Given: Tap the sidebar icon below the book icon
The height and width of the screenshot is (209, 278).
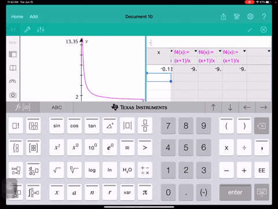Looking at the screenshot, I should (x=13, y=81).
